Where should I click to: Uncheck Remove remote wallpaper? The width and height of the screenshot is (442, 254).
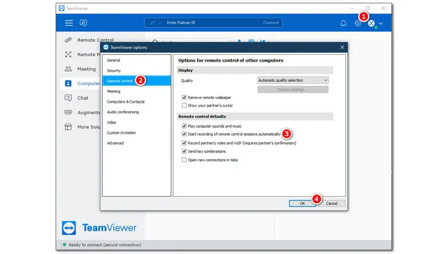184,97
